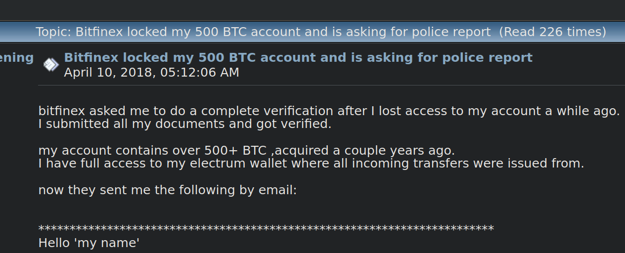Click the post date "April 10, 2018"
Viewport: 625px width, 253px height.
pos(110,73)
